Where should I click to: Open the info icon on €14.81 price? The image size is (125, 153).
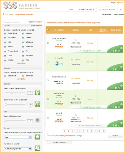pos(121,48)
